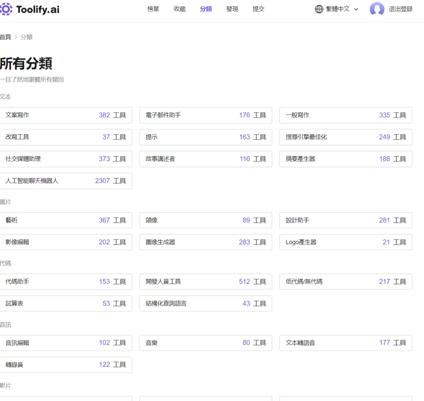Image resolution: width=424 pixels, height=401 pixels.
Task: Open the 提交 menu item
Action: pos(258,9)
